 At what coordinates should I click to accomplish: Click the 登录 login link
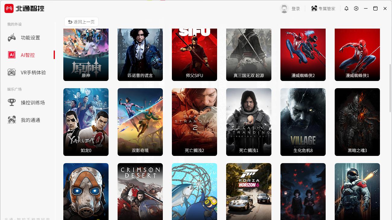tap(296, 9)
